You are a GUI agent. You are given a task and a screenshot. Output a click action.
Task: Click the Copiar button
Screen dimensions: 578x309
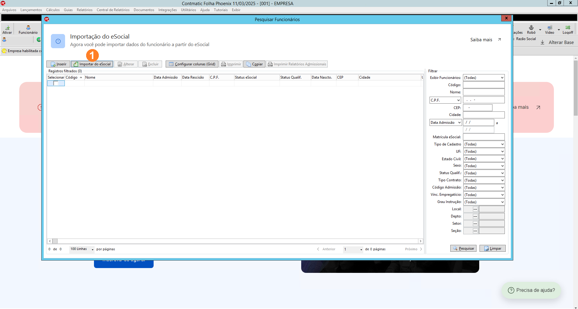tap(254, 64)
